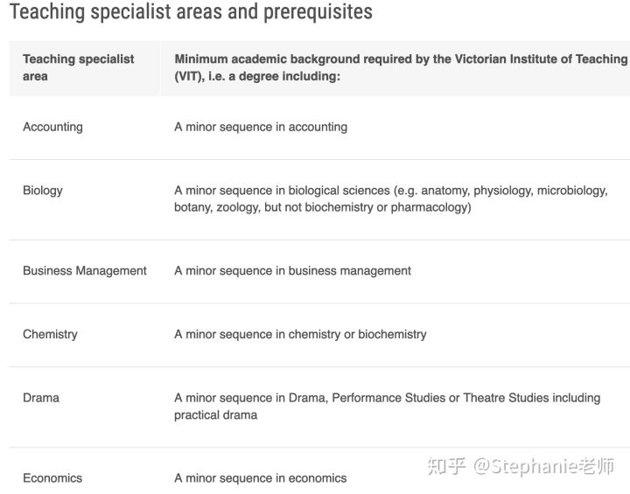Select the Accounting row label

[x=53, y=127]
